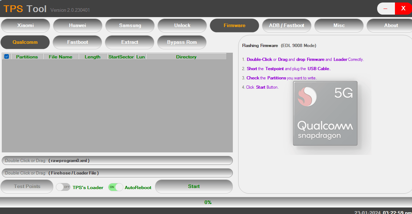
Task: Select the Fastboot firmware sub-tab
Action: point(77,42)
